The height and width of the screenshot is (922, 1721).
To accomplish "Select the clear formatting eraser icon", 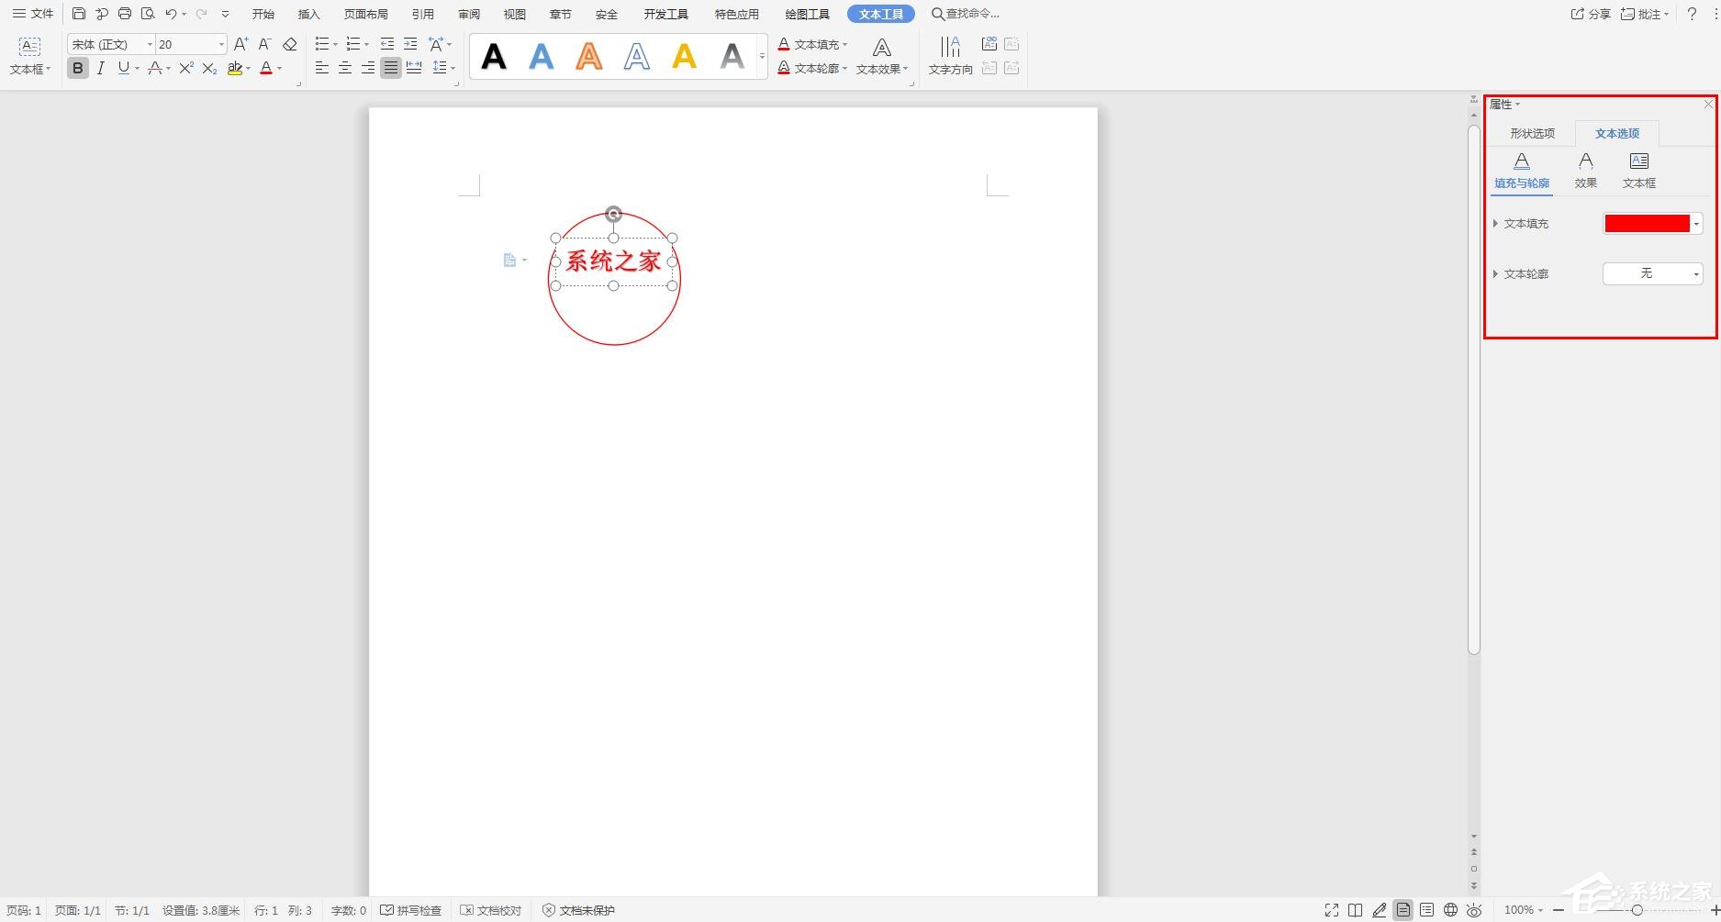I will (x=288, y=43).
